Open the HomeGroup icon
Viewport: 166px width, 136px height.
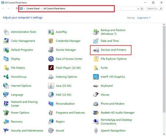[x=6, y=77]
